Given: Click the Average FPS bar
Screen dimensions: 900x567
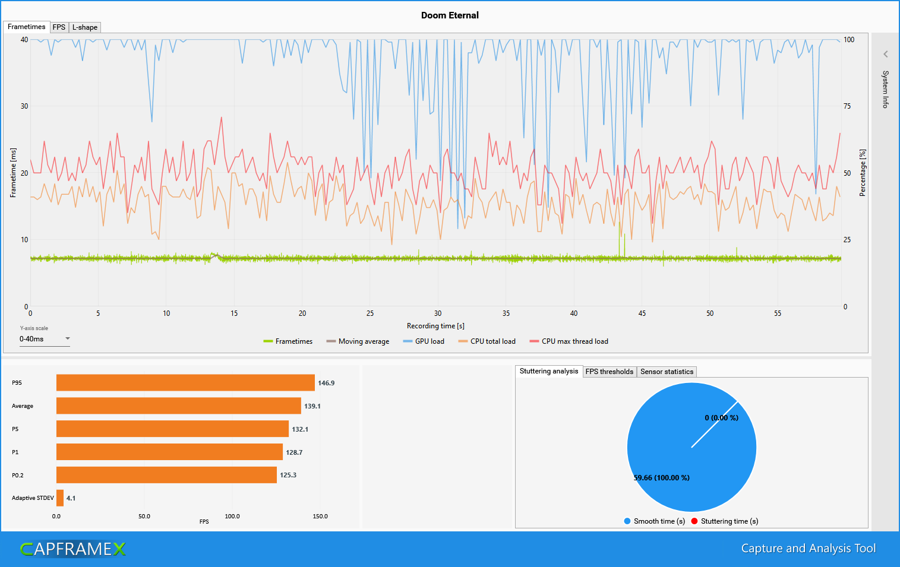Looking at the screenshot, I should click(x=179, y=406).
